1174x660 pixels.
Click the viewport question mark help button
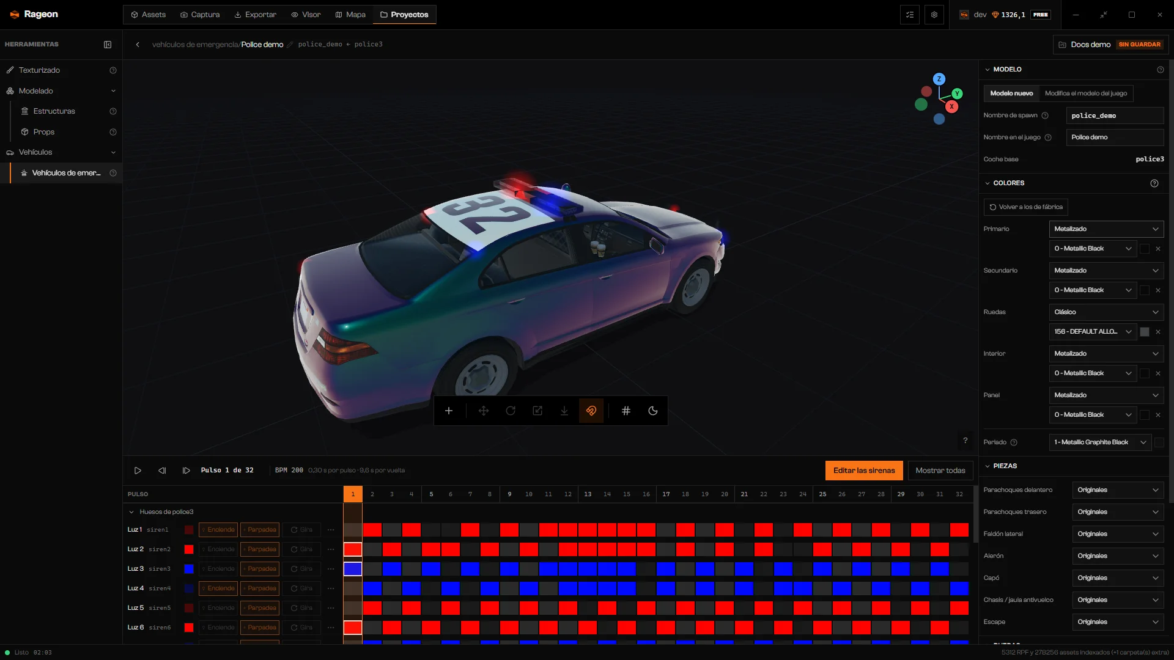965,441
